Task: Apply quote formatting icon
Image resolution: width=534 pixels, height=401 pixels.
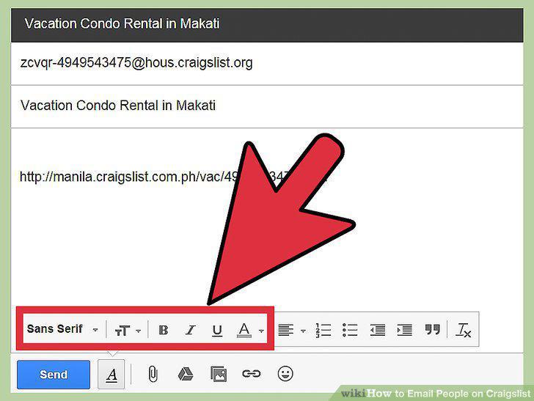Action: 433,329
